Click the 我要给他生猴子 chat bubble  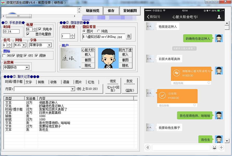pos(169,128)
